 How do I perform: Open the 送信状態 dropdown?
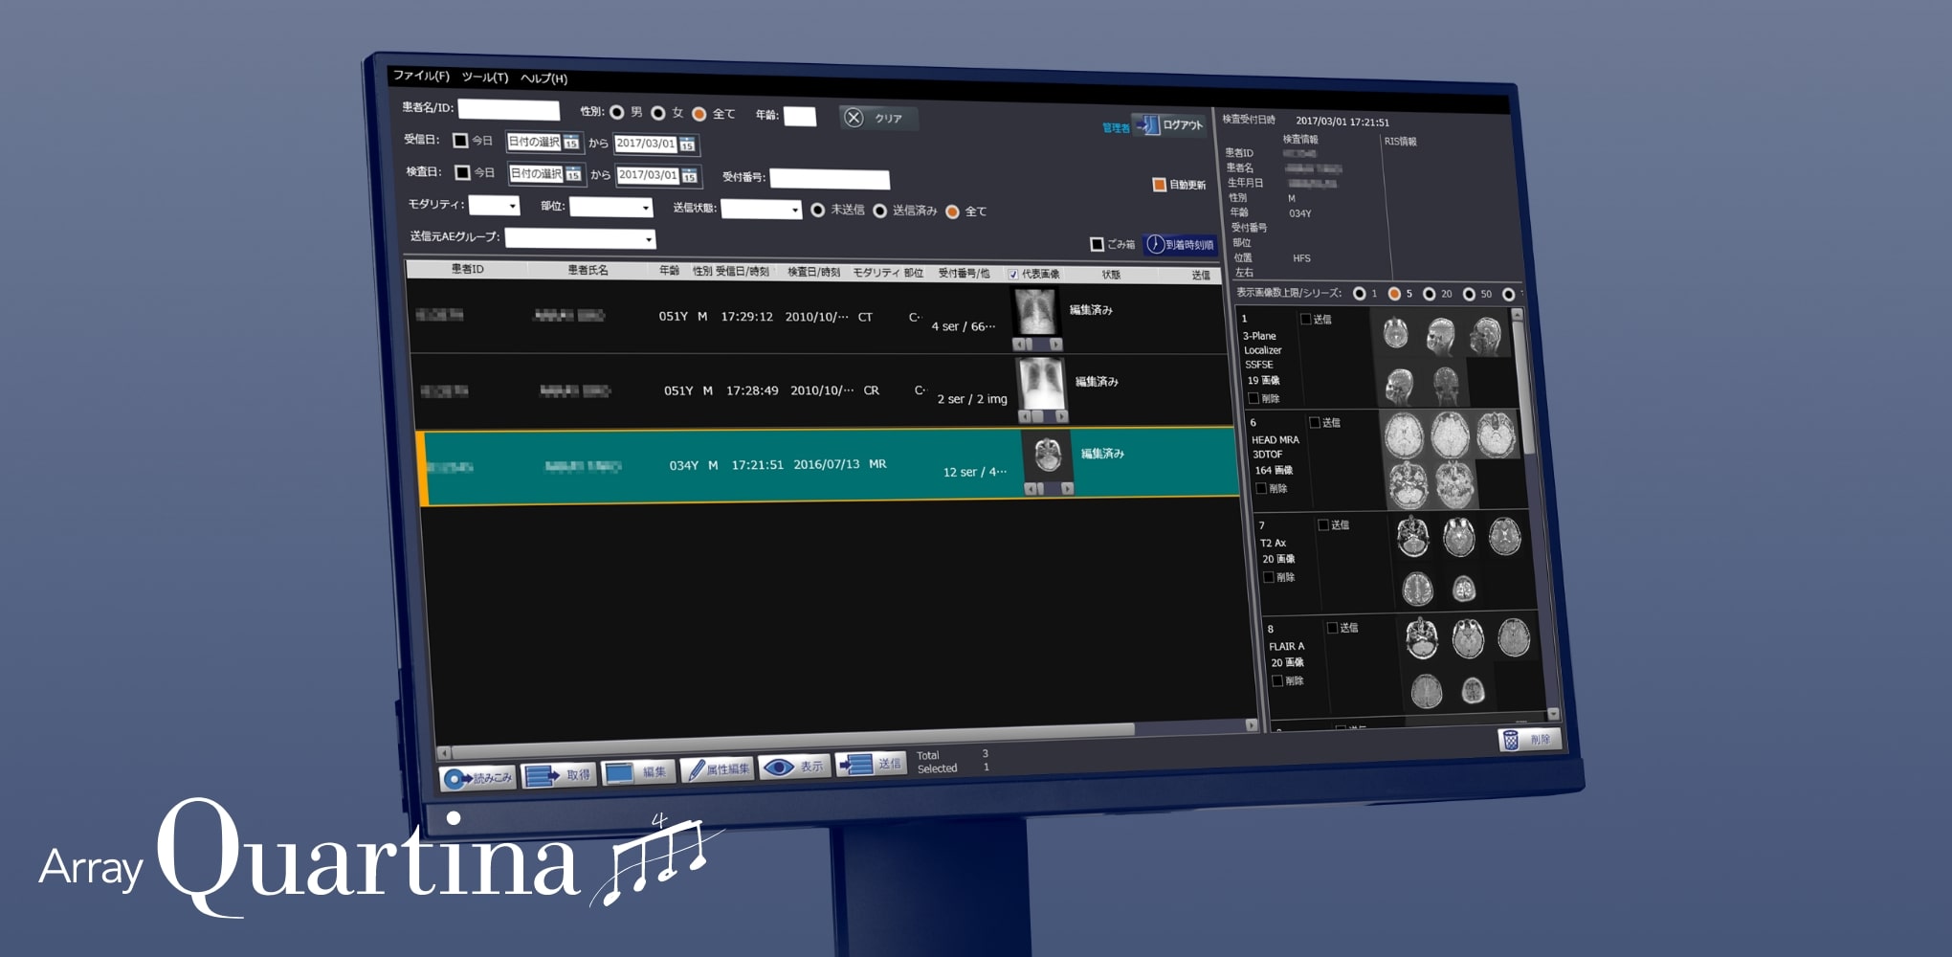761,209
